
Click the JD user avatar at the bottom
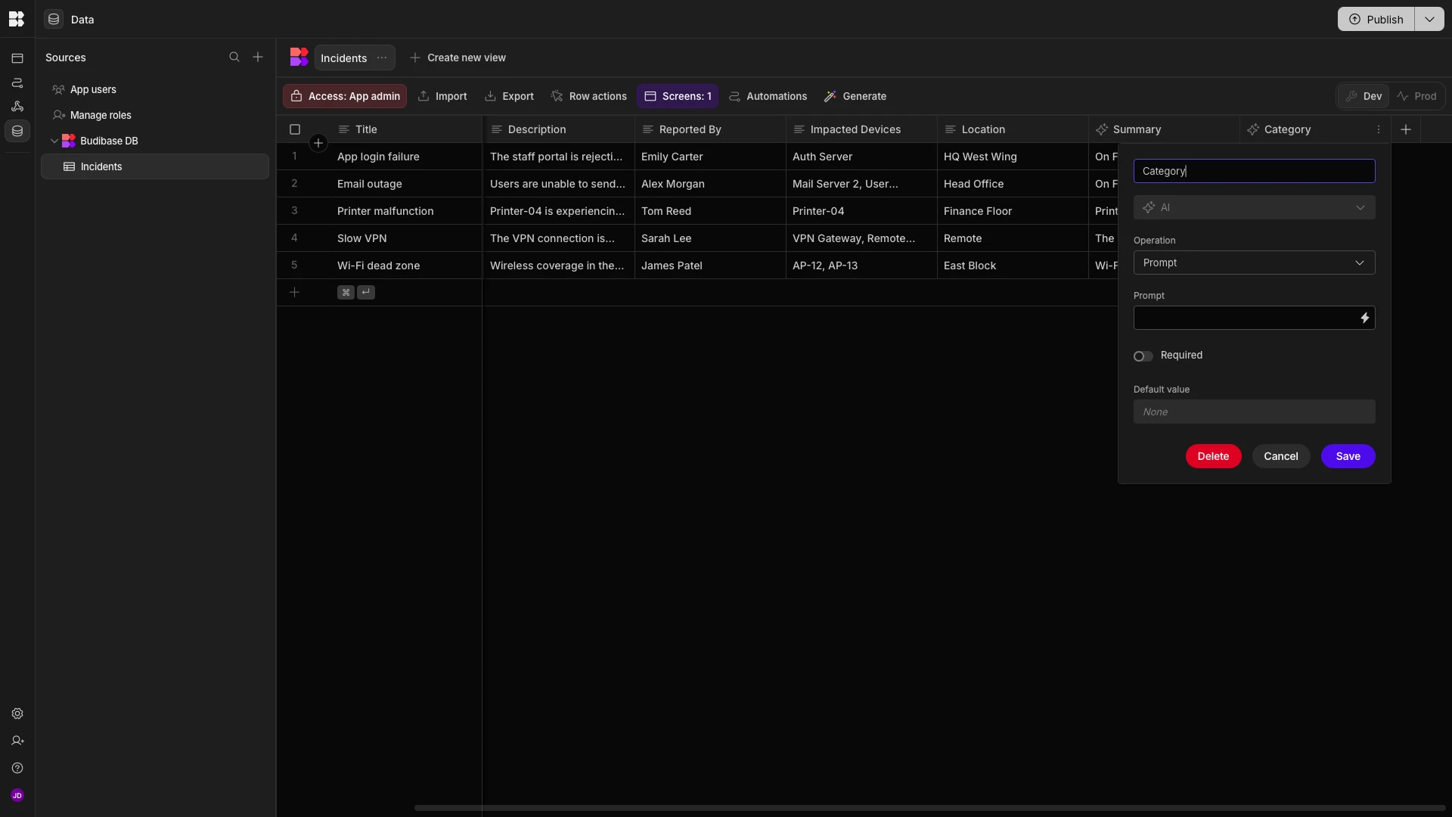point(17,795)
